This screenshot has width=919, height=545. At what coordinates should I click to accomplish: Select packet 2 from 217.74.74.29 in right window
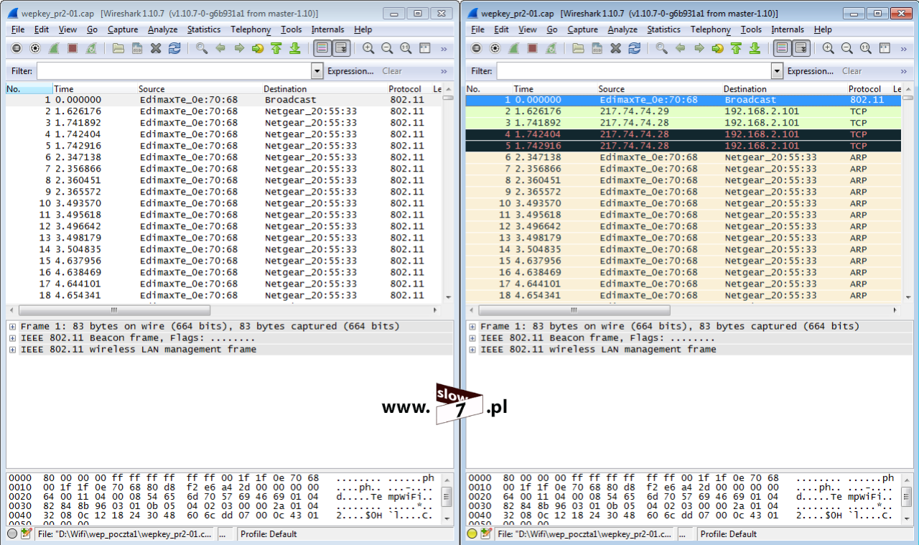click(683, 111)
